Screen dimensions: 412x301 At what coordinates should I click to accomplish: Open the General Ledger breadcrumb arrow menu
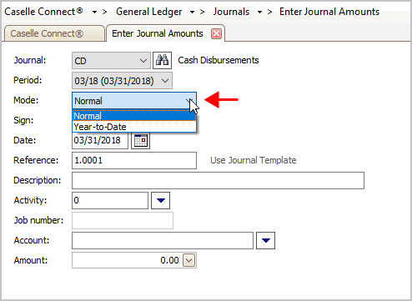[192, 13]
